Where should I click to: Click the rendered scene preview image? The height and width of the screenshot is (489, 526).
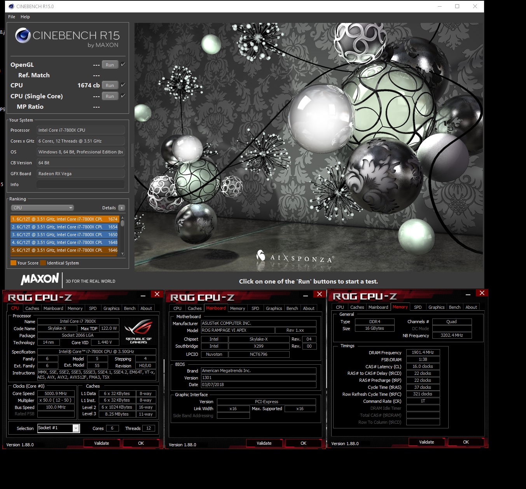pyautogui.click(x=309, y=147)
